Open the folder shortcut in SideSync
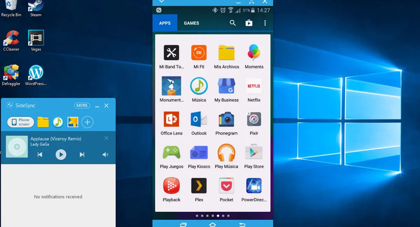420x227 pixels. (43, 122)
